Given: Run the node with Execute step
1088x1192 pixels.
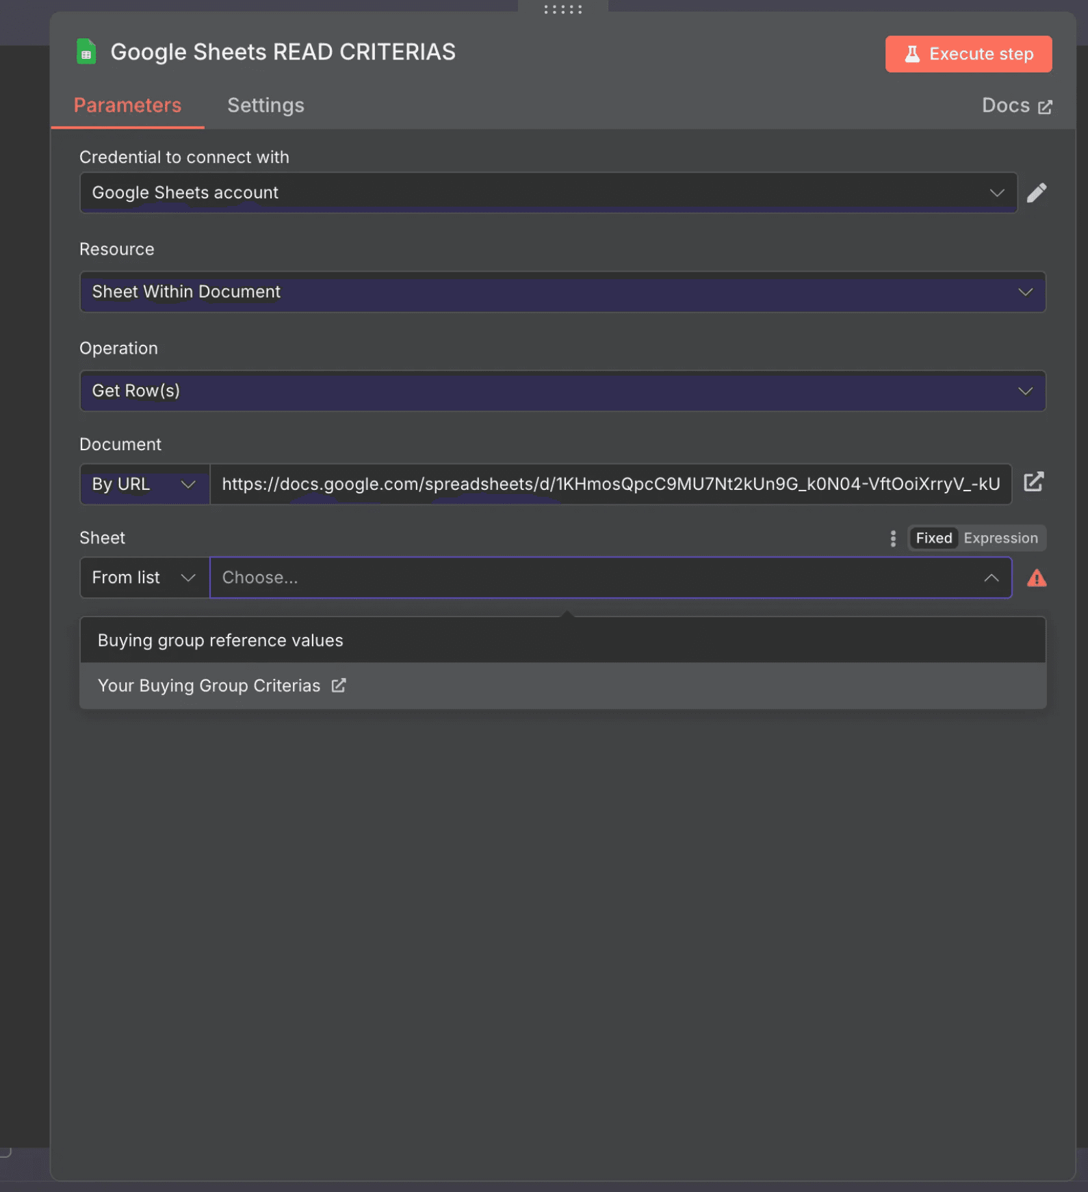Looking at the screenshot, I should point(968,54).
